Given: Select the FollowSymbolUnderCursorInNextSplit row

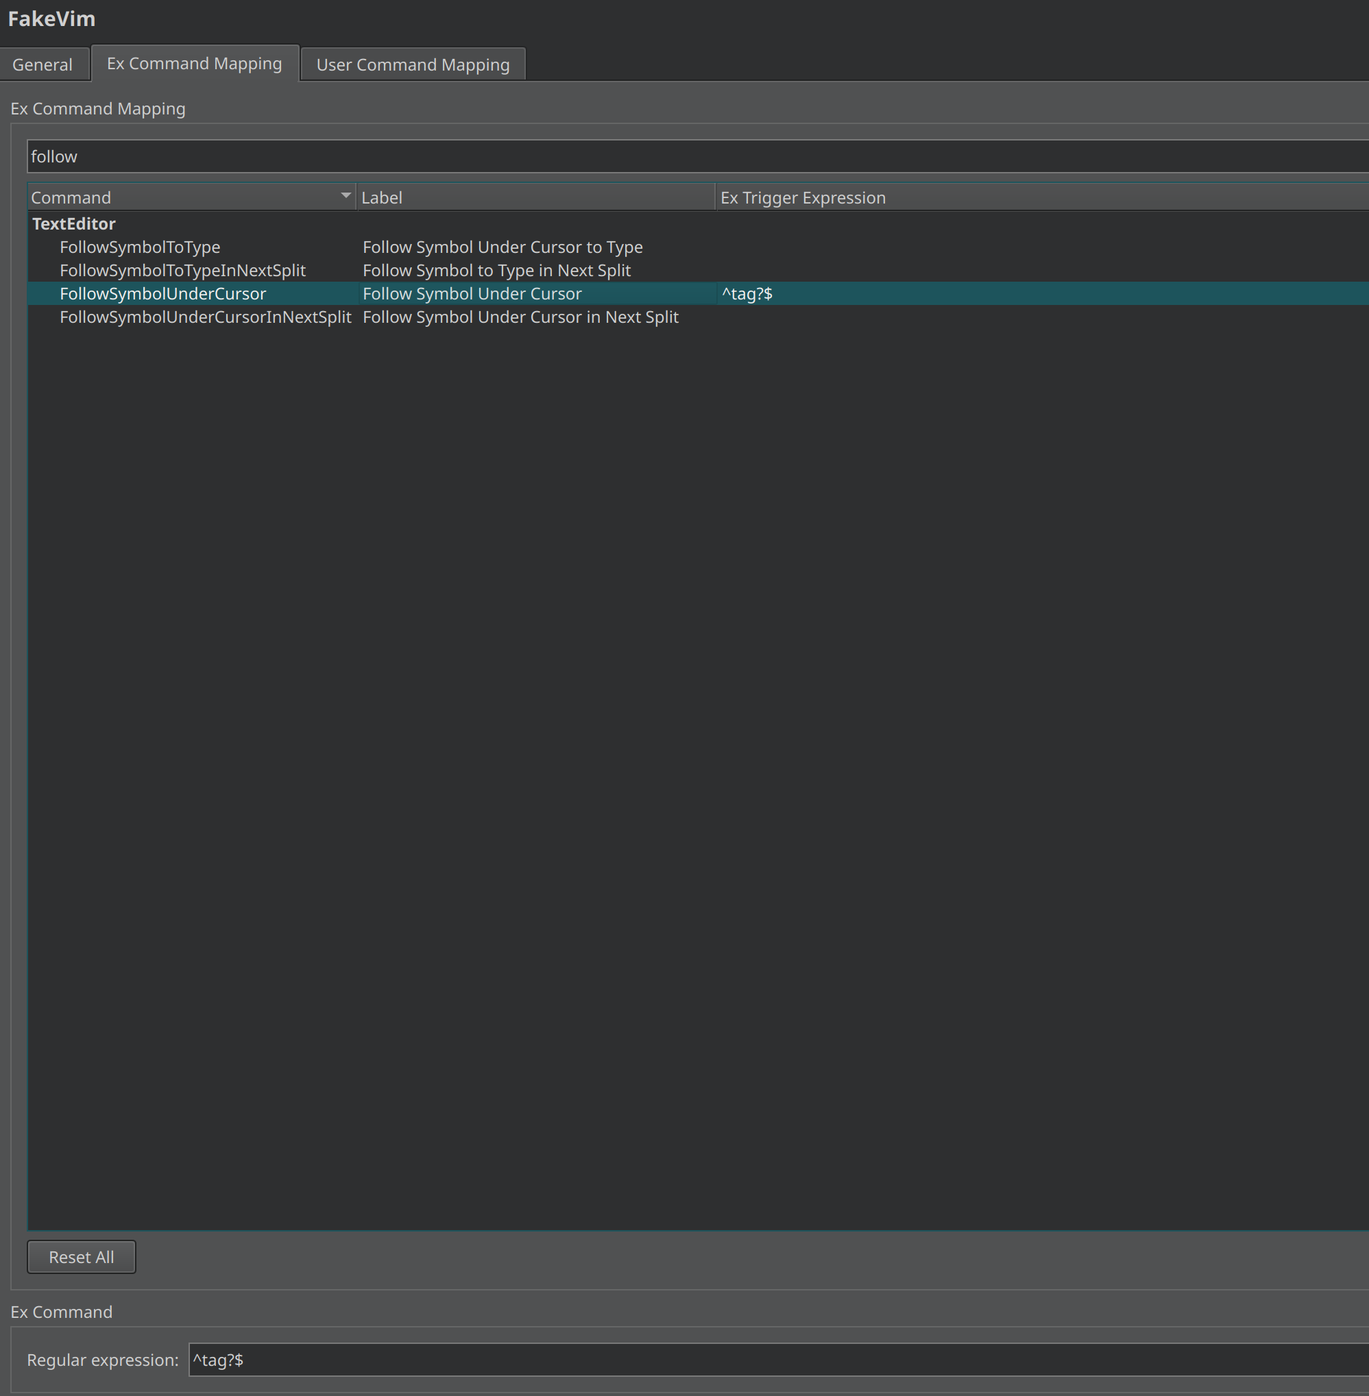Looking at the screenshot, I should [206, 317].
